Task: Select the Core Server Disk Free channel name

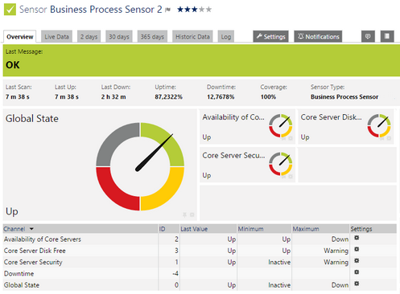Action: pyautogui.click(x=35, y=251)
